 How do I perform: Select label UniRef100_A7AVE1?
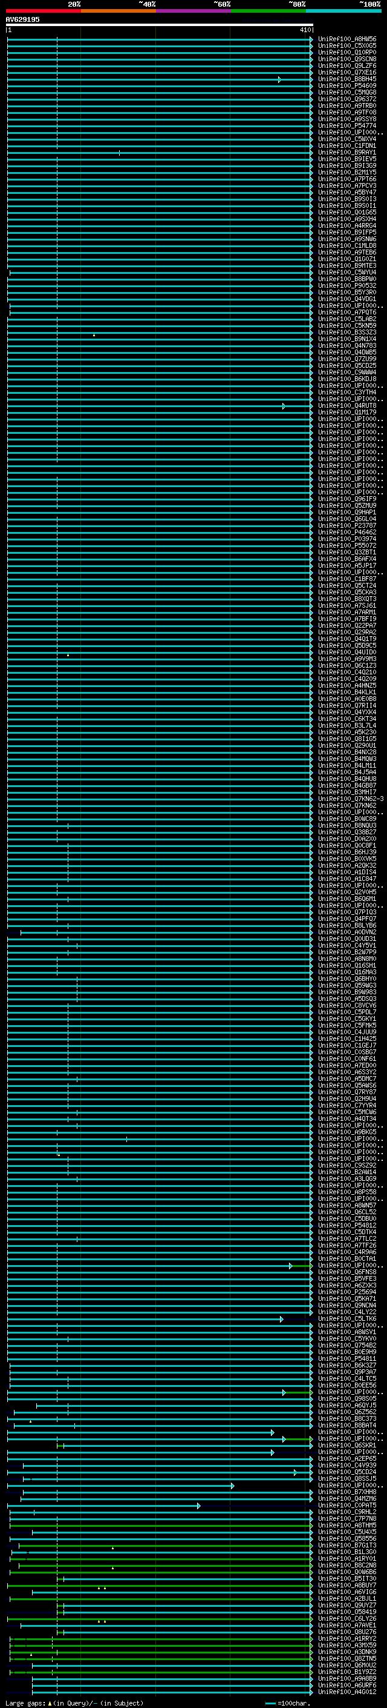pos(347,1625)
